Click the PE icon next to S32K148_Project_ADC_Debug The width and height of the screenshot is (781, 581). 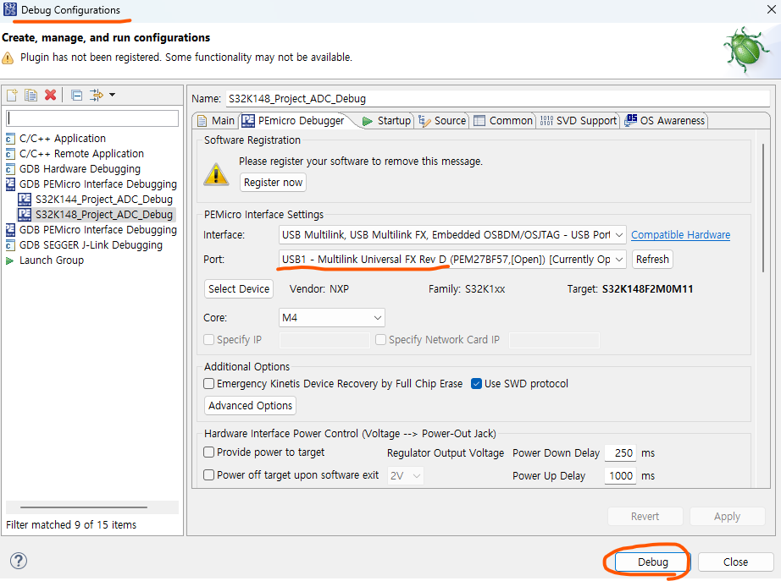pos(25,215)
